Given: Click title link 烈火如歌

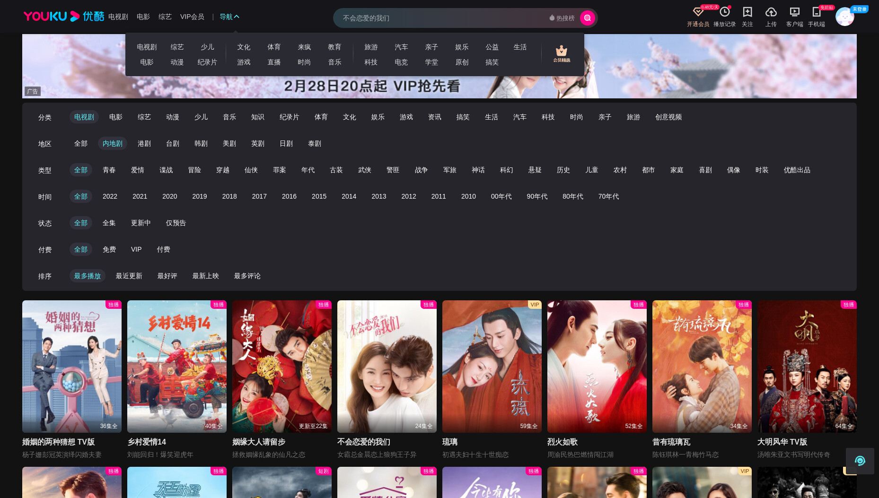Looking at the screenshot, I should point(563,442).
